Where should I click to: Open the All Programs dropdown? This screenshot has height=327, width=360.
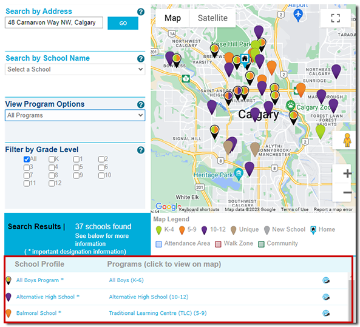click(x=75, y=115)
